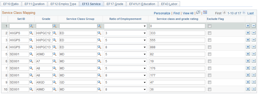Click rating field containing 0 in row 1

tap(177, 26)
